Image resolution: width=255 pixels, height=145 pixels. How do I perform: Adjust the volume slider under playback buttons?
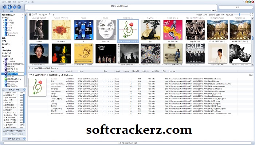point(11,11)
